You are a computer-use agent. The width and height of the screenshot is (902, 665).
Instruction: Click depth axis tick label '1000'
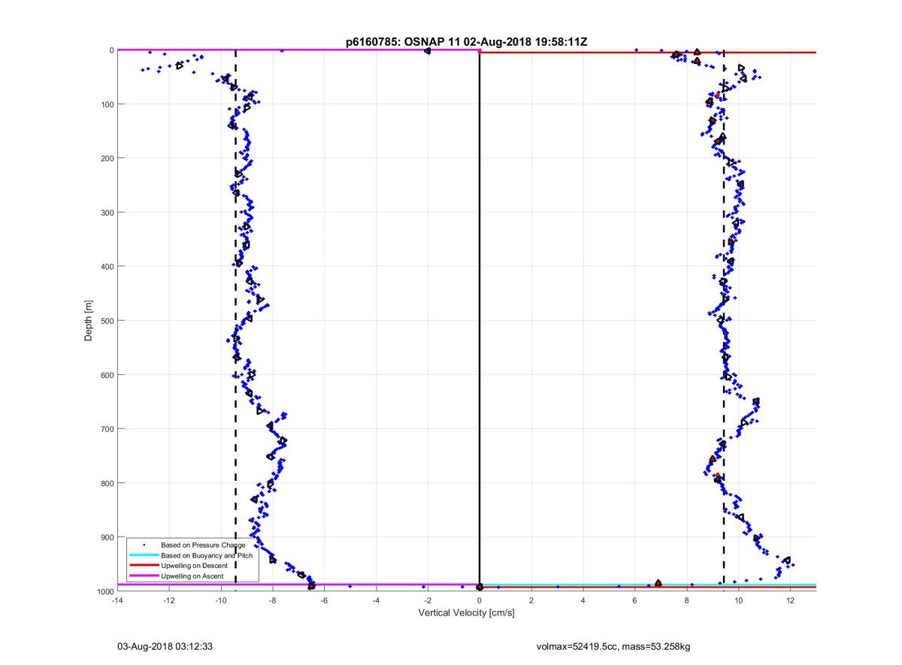[104, 591]
